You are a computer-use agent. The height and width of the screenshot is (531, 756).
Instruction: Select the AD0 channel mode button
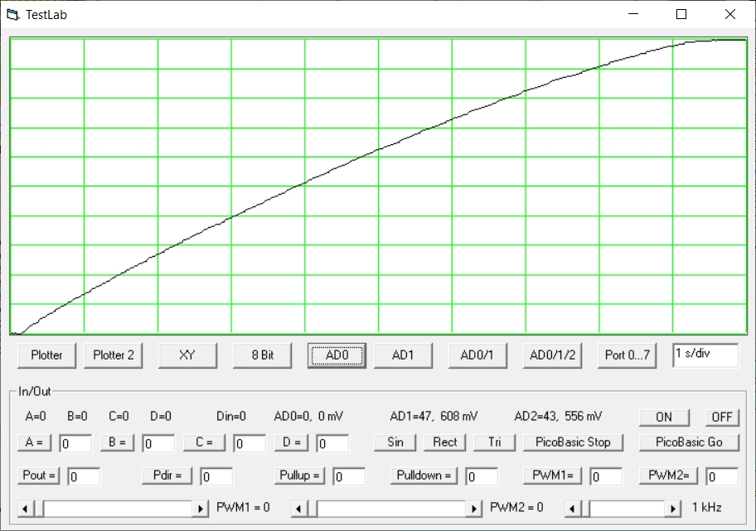point(337,355)
